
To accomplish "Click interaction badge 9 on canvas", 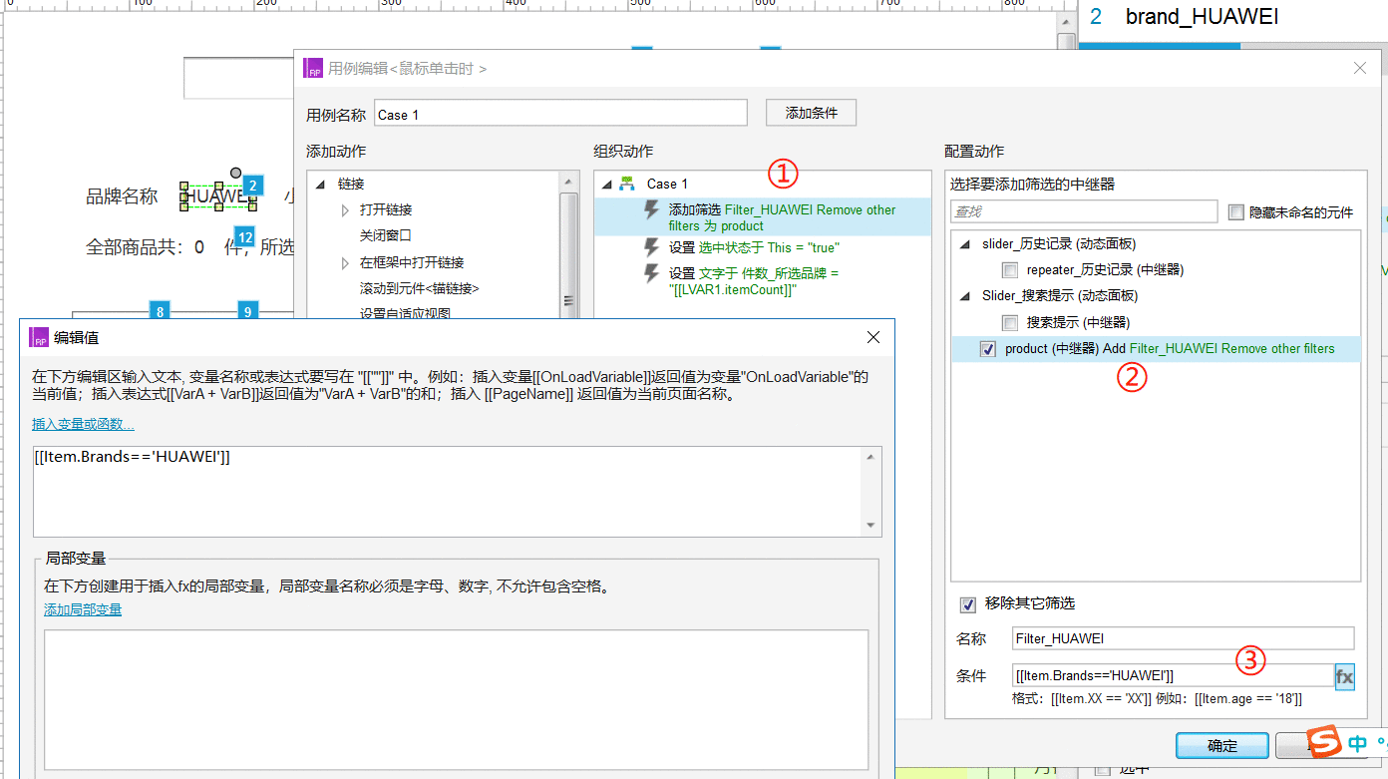I will [247, 311].
